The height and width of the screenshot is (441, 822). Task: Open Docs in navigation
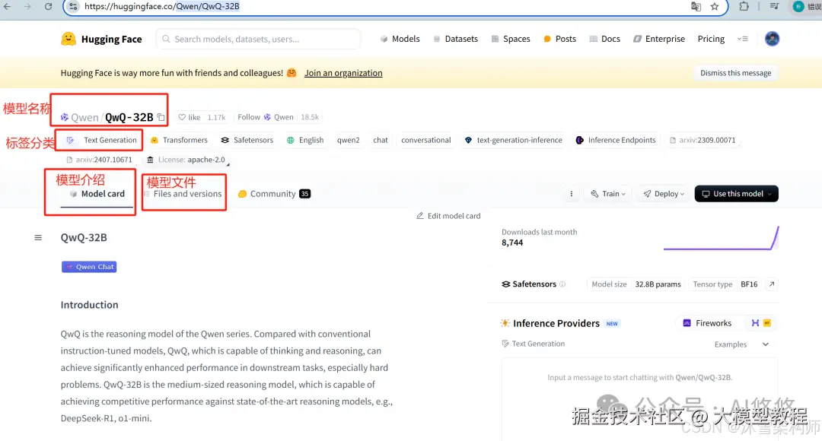click(604, 39)
